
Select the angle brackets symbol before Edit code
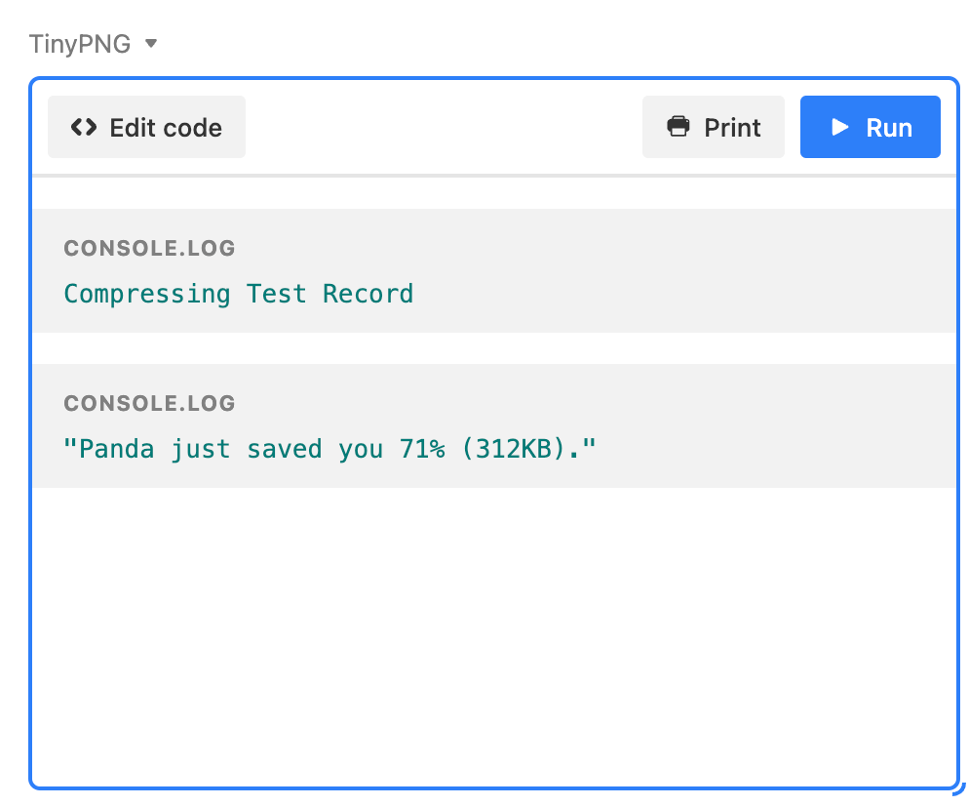(83, 127)
